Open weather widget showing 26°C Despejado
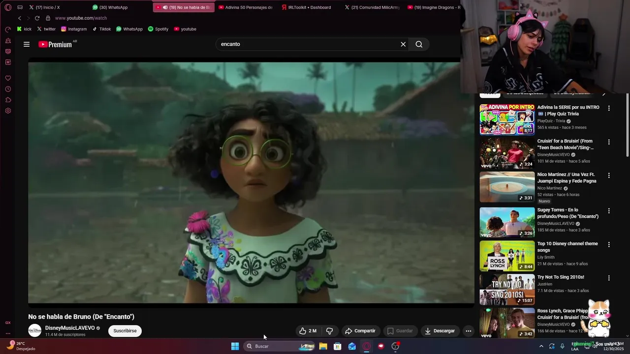 (x=21, y=346)
